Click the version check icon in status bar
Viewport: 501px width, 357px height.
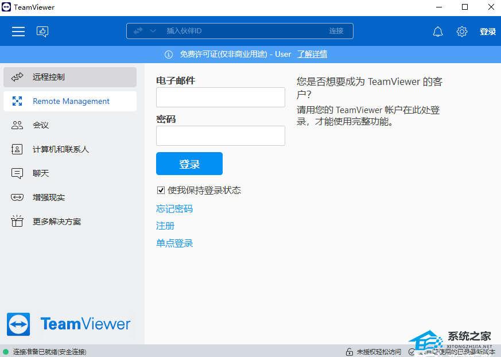412,352
